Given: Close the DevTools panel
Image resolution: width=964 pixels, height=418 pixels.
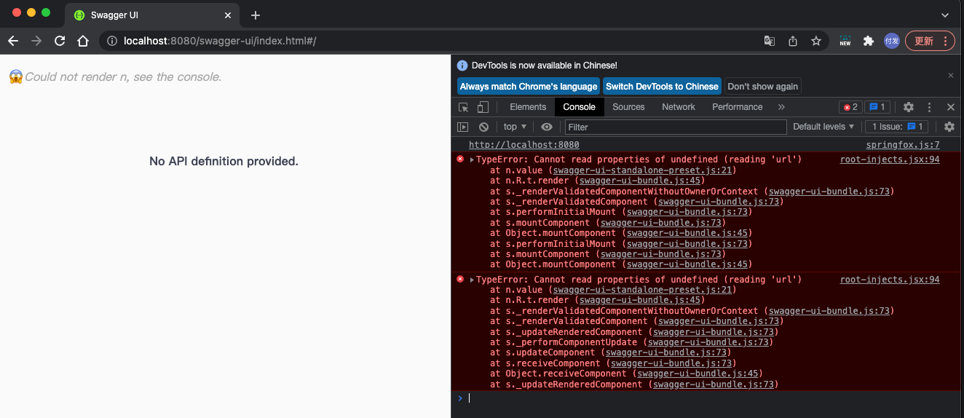Looking at the screenshot, I should coord(950,107).
